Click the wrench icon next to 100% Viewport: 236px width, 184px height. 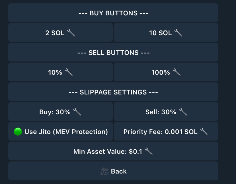point(177,72)
